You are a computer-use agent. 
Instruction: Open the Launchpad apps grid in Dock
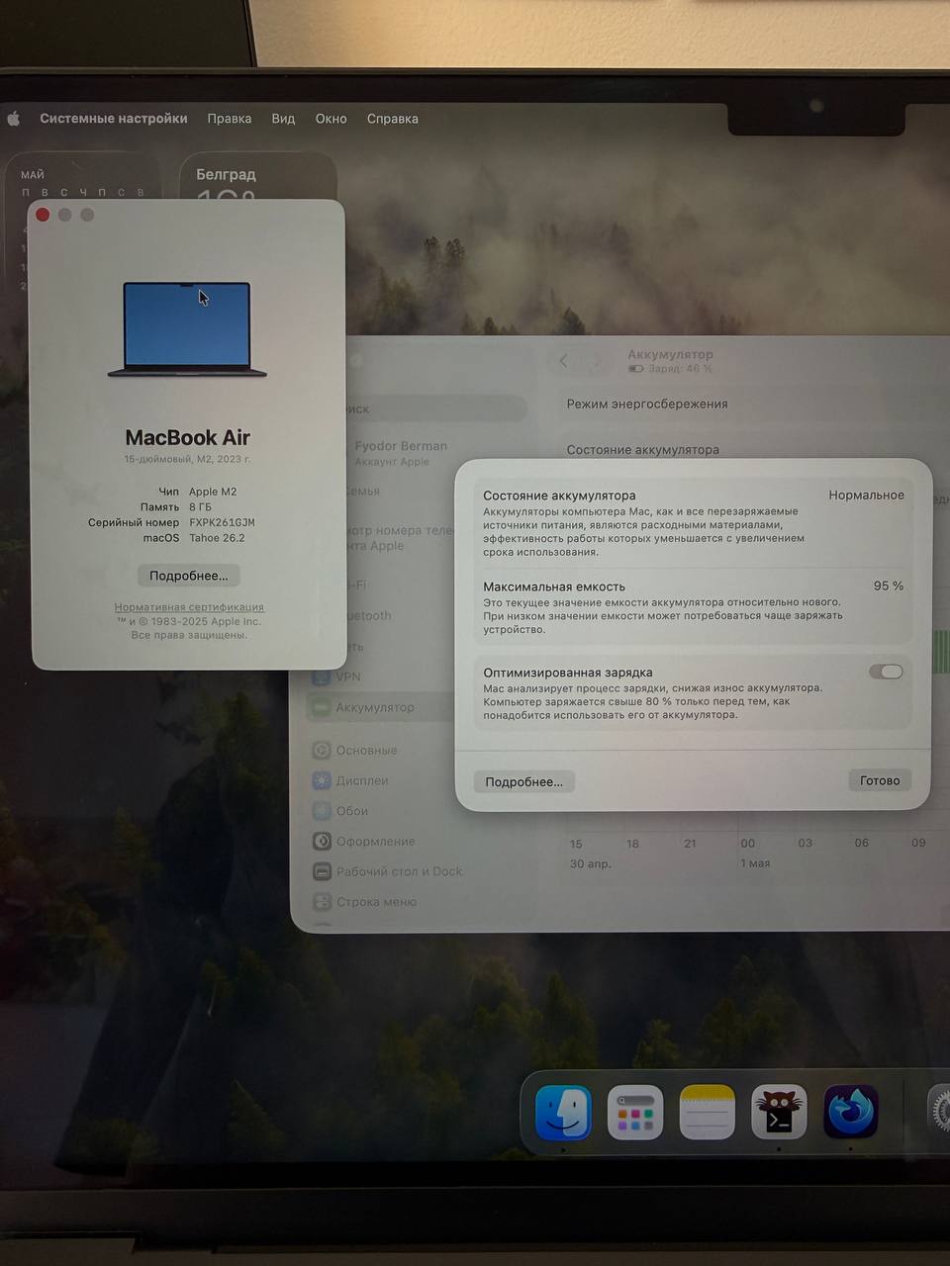[x=634, y=1112]
